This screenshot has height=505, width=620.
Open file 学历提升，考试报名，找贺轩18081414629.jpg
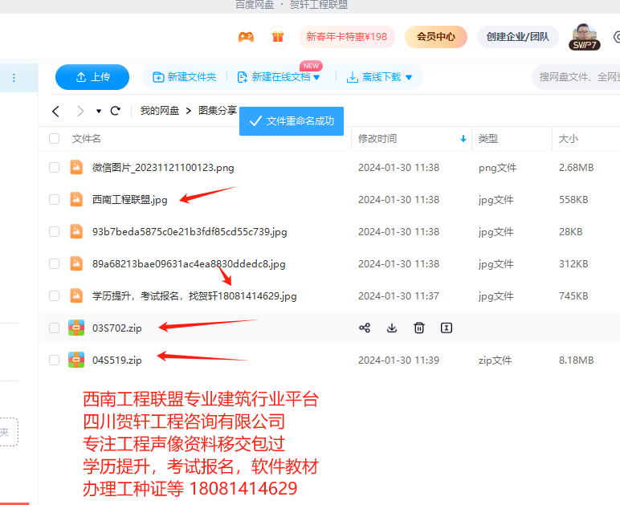click(194, 296)
